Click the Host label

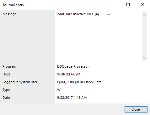pos(6,74)
